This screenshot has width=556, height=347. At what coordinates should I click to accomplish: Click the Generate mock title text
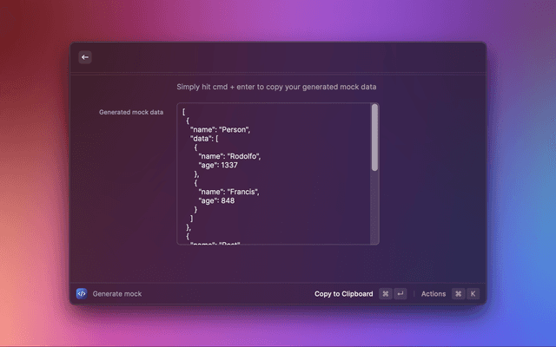[x=117, y=294]
